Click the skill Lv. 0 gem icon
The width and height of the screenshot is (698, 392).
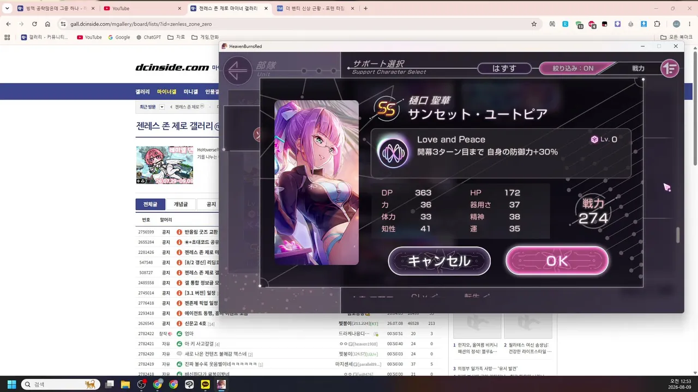click(x=594, y=139)
